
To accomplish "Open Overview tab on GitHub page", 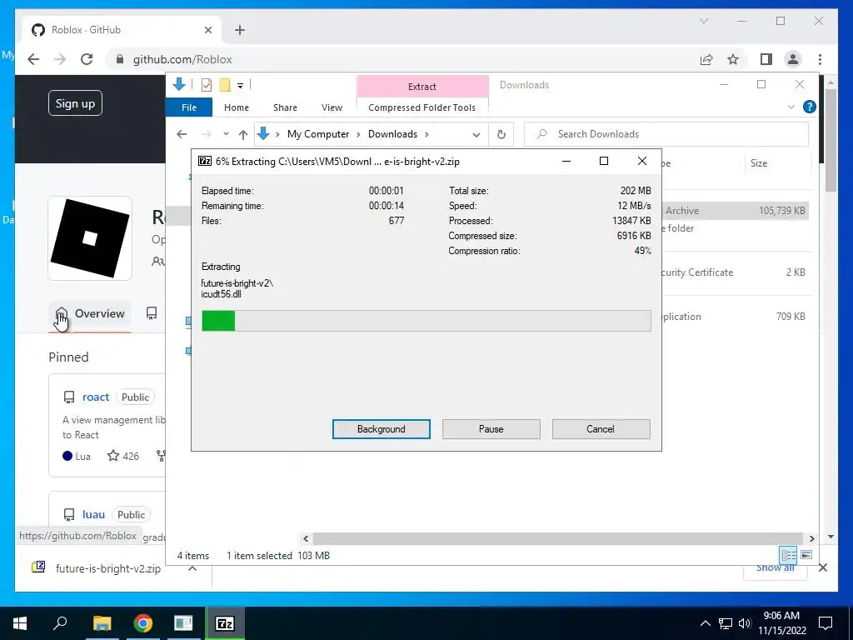I will point(90,313).
